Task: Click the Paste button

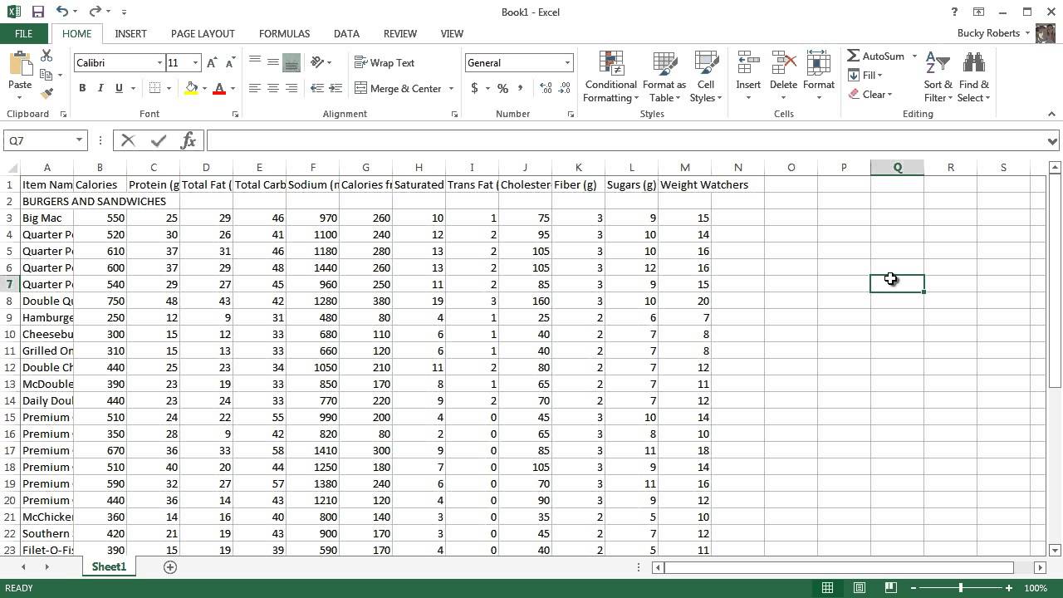Action: pos(20,75)
